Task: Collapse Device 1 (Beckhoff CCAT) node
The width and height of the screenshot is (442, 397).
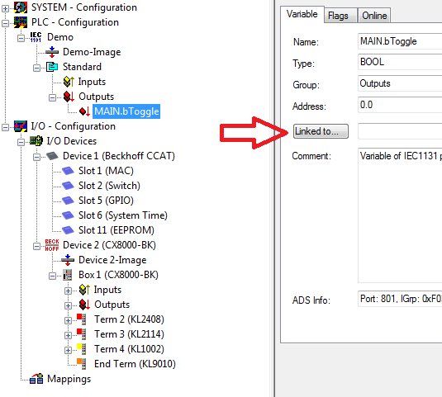Action: coord(36,157)
